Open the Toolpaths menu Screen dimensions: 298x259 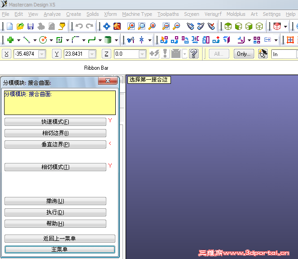[168, 14]
